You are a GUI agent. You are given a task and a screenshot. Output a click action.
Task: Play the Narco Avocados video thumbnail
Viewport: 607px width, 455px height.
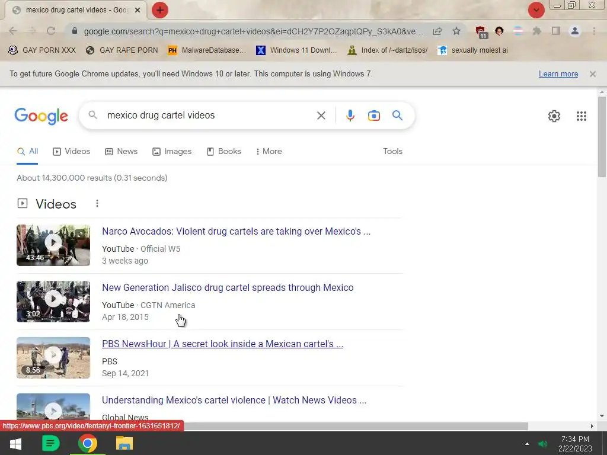point(53,245)
